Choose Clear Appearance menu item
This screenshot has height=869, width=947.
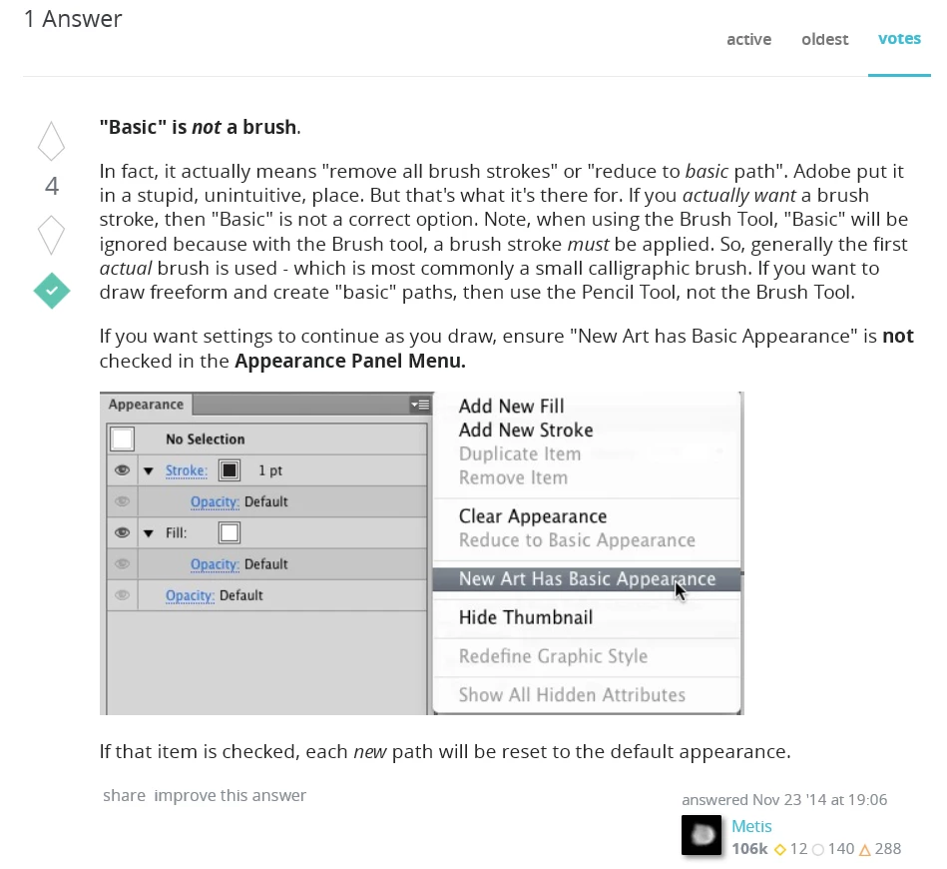[533, 516]
